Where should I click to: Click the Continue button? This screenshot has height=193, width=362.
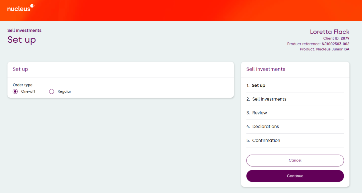[295, 176]
